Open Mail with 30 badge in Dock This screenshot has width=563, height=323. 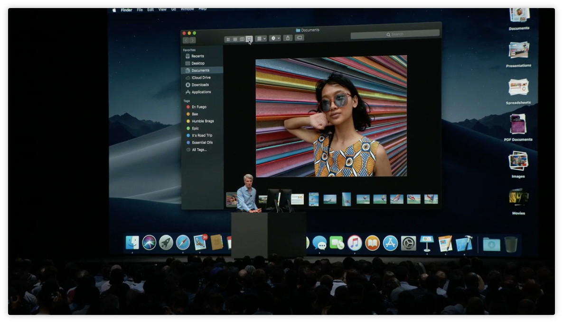(x=200, y=242)
